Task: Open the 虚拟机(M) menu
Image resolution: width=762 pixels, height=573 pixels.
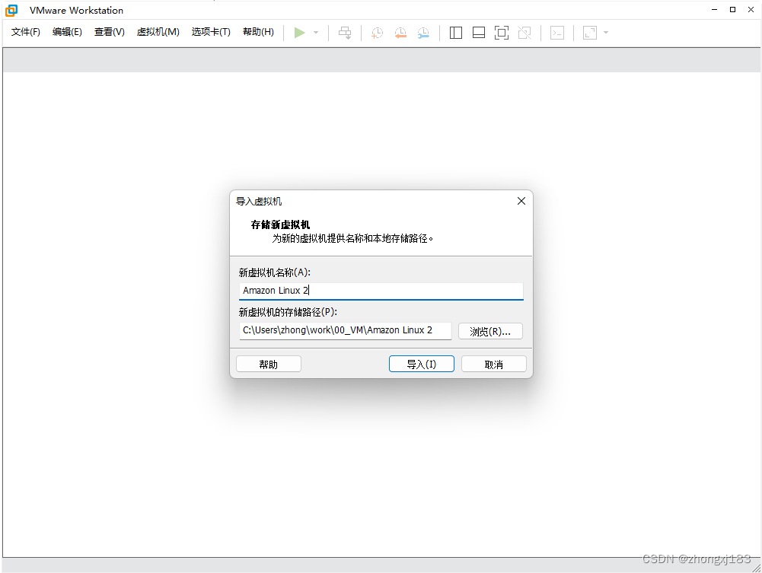Action: [x=158, y=32]
